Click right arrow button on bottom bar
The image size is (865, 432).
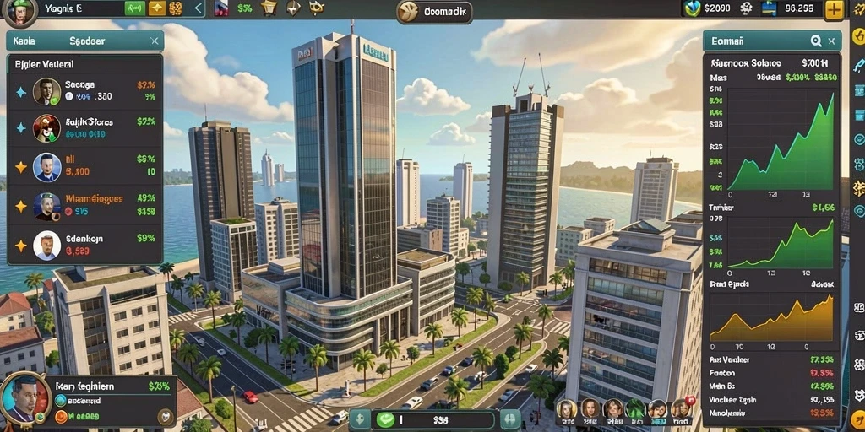pyautogui.click(x=508, y=420)
